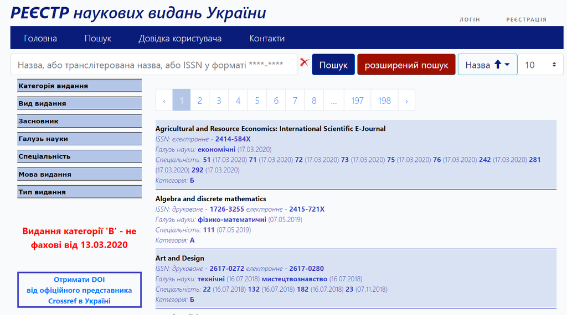The height and width of the screenshot is (315, 567).
Task: Open Довідка користувача menu item
Action: tap(180, 38)
